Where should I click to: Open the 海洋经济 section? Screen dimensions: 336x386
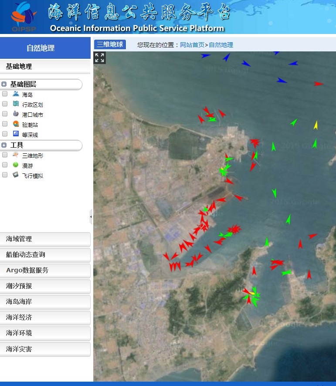(45, 318)
